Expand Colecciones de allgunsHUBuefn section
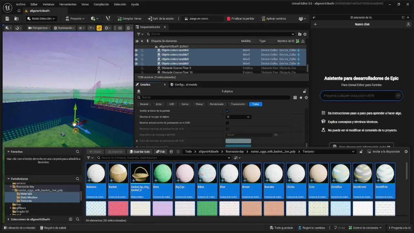Viewport: 414px width, 233px height. point(8,219)
